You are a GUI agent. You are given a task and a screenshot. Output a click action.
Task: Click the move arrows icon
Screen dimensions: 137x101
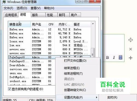[x=130, y=40]
